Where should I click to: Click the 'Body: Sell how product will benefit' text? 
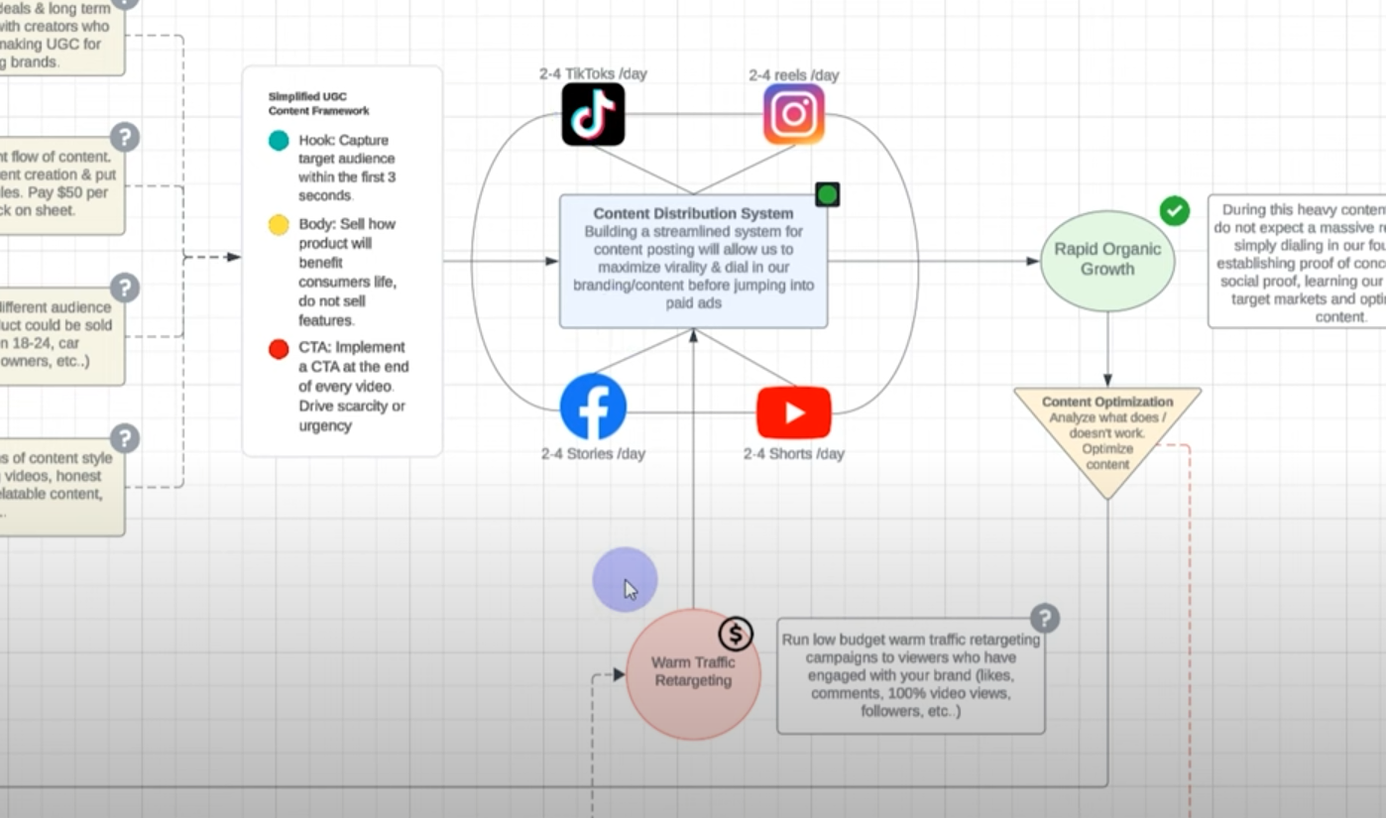pos(347,272)
